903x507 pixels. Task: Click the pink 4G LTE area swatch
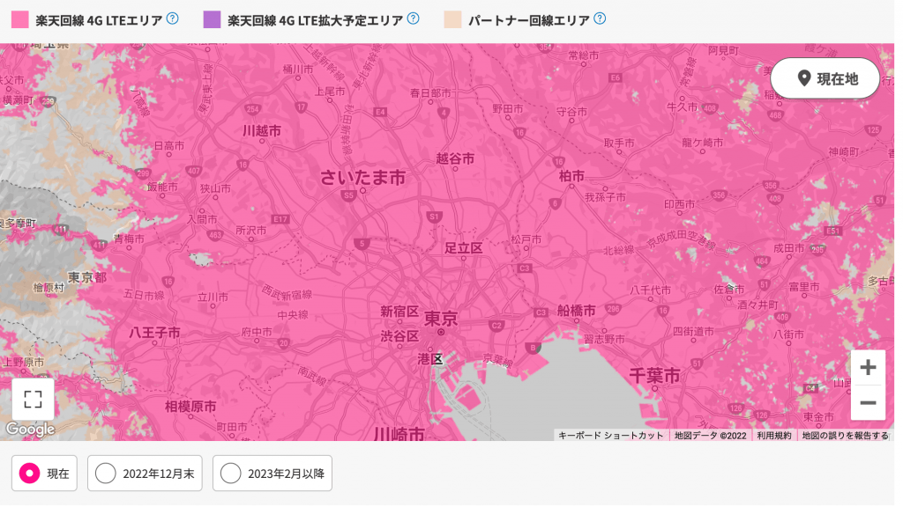19,19
